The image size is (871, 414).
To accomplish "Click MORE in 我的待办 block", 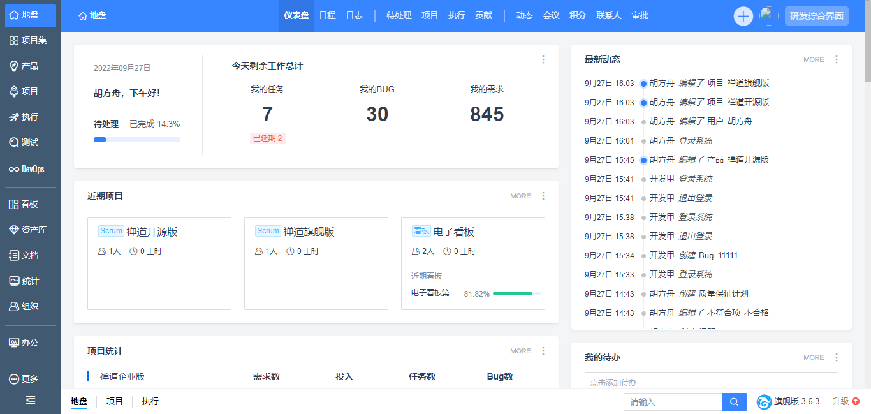I will (x=814, y=357).
